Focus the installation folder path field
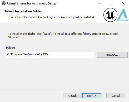The image size is (129, 102). pyautogui.click(x=50, y=55)
